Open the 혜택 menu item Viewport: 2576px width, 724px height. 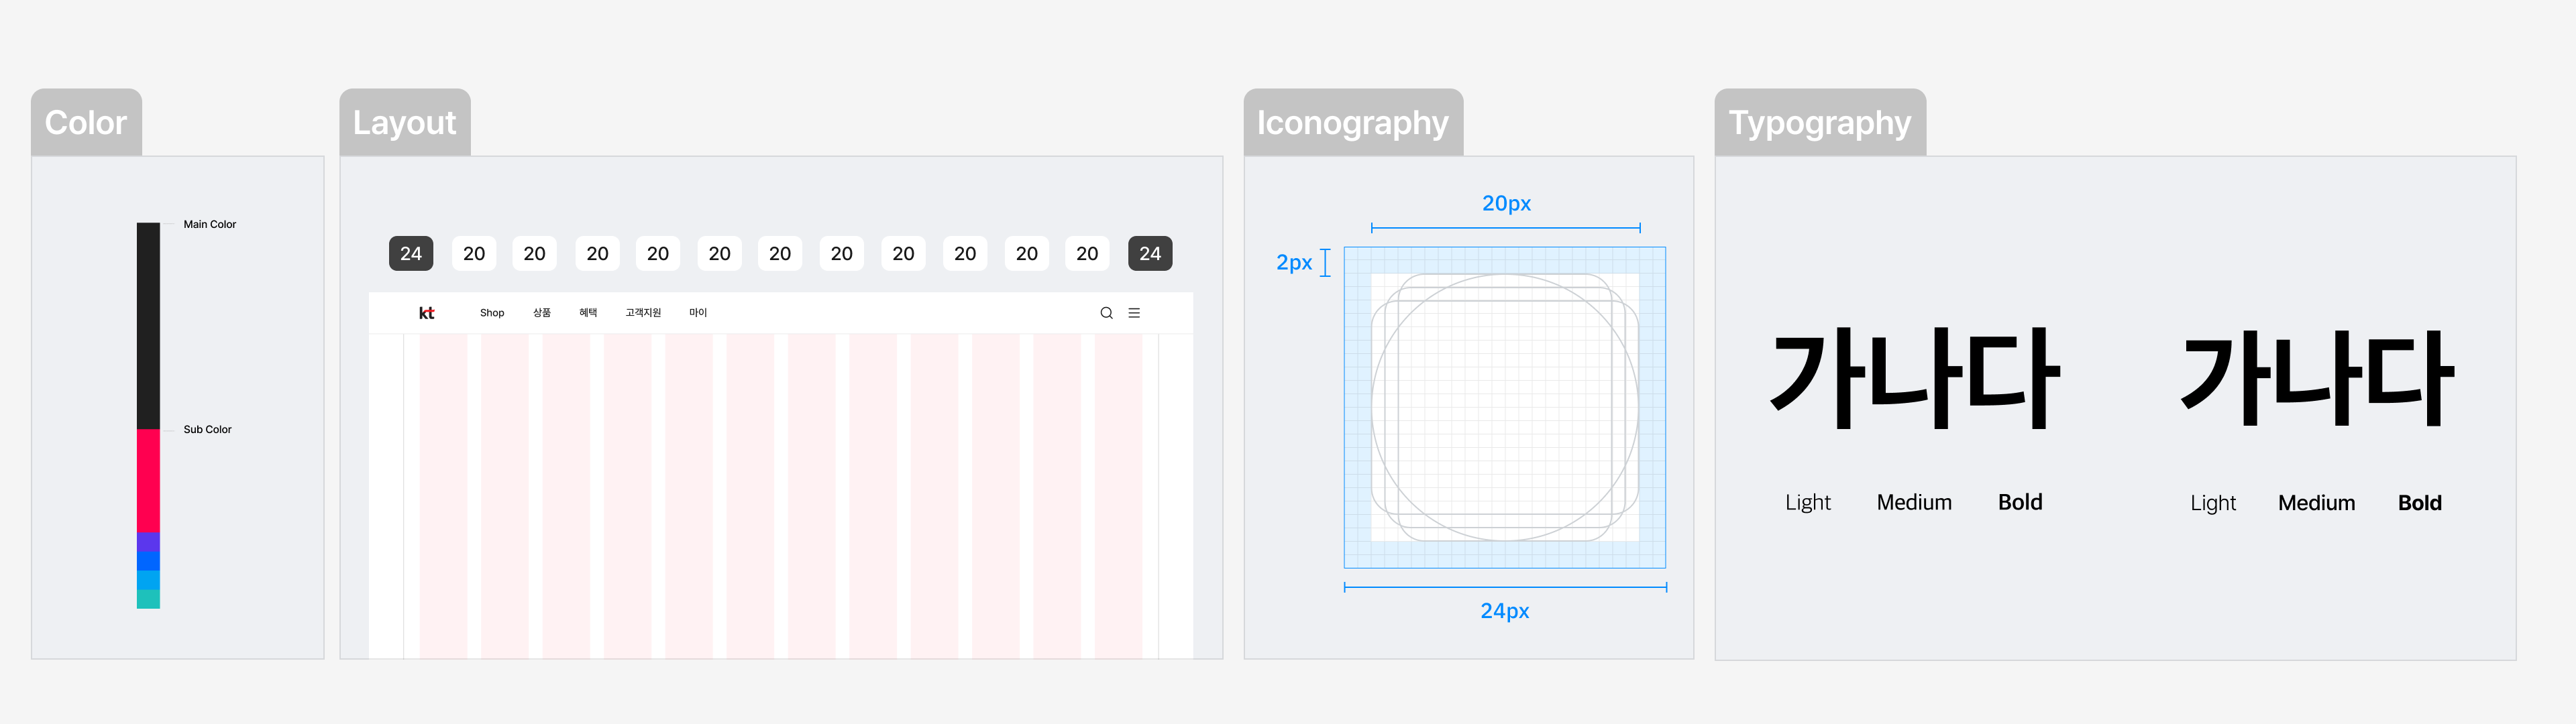pos(588,313)
